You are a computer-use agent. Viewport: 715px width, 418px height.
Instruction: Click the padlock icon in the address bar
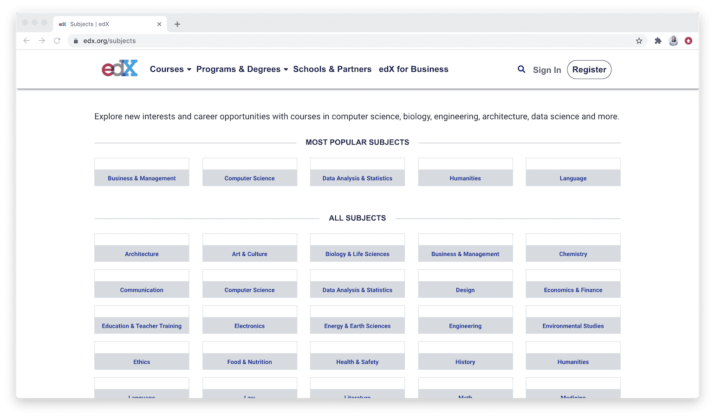[75, 41]
